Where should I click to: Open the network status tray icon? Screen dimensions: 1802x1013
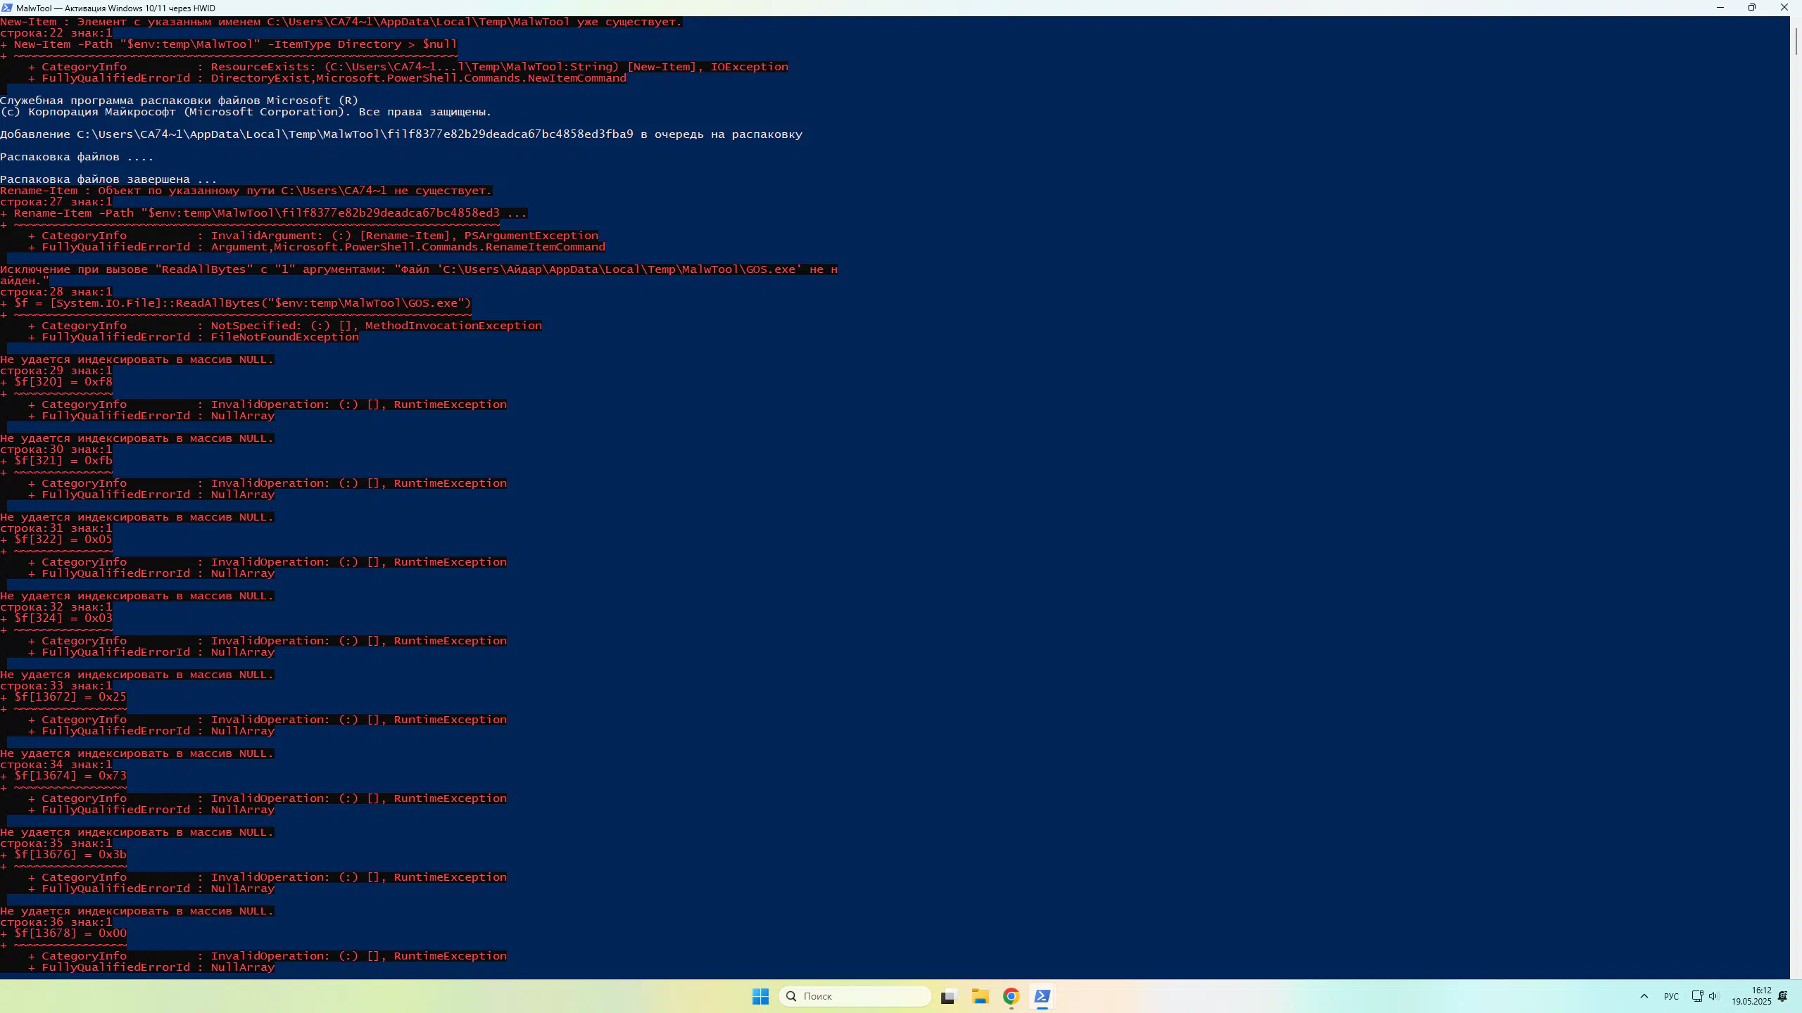pyautogui.click(x=1697, y=996)
